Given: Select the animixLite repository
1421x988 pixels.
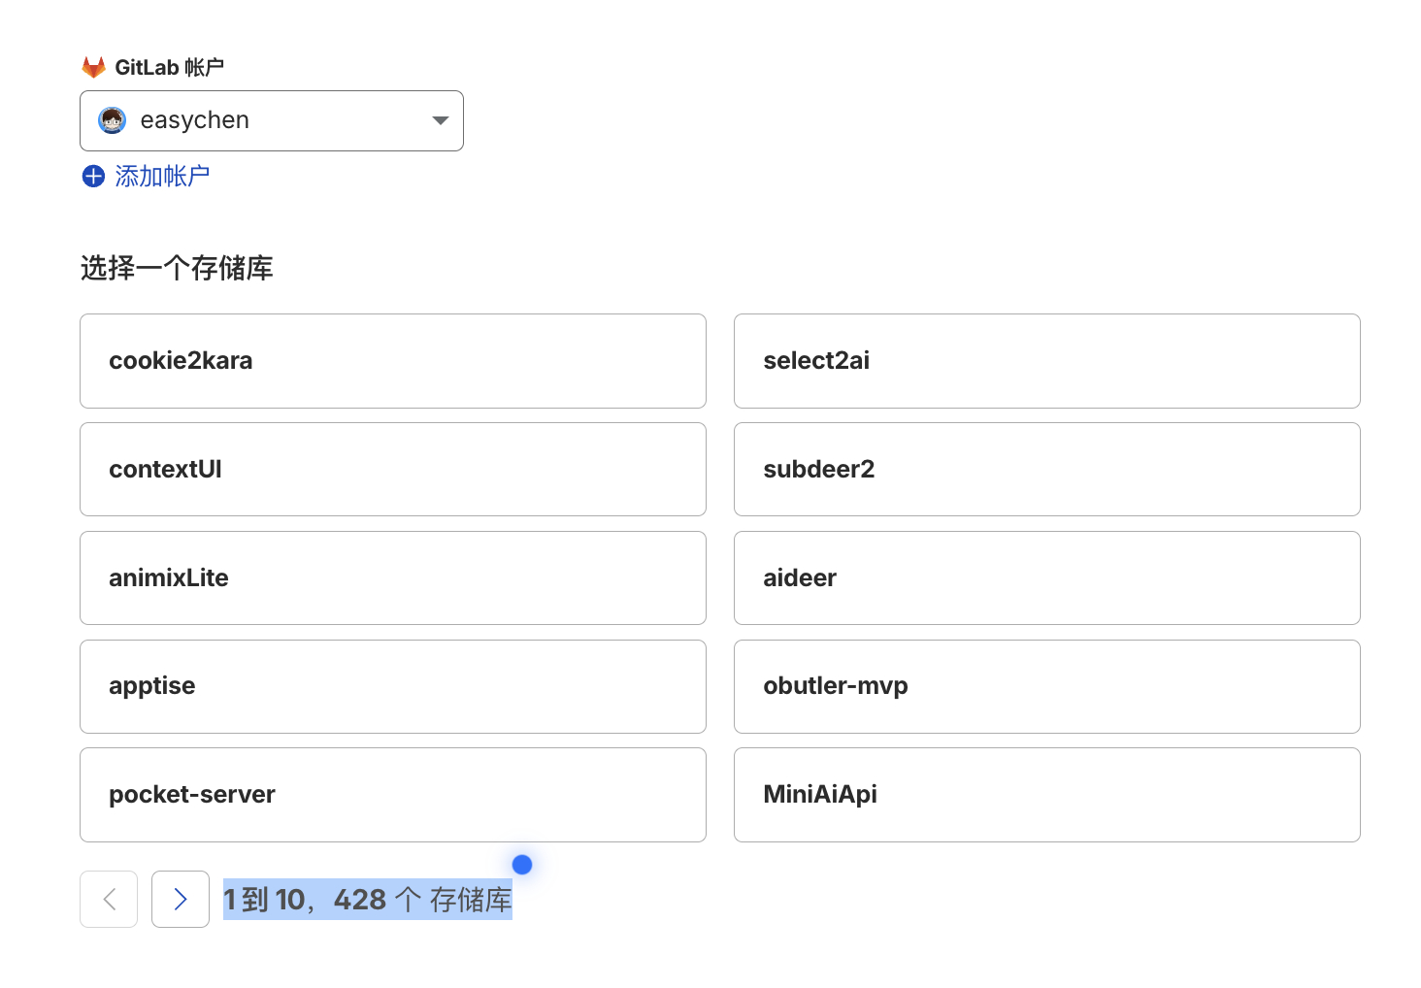Looking at the screenshot, I should [392, 577].
